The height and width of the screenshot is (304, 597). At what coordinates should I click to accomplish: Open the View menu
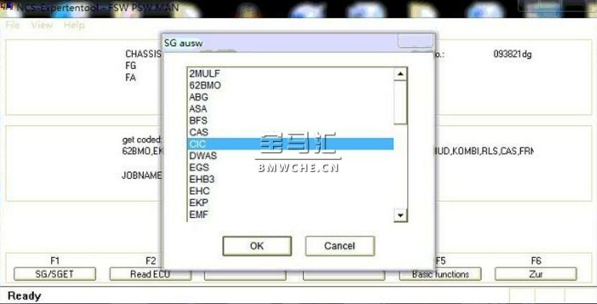tap(42, 26)
